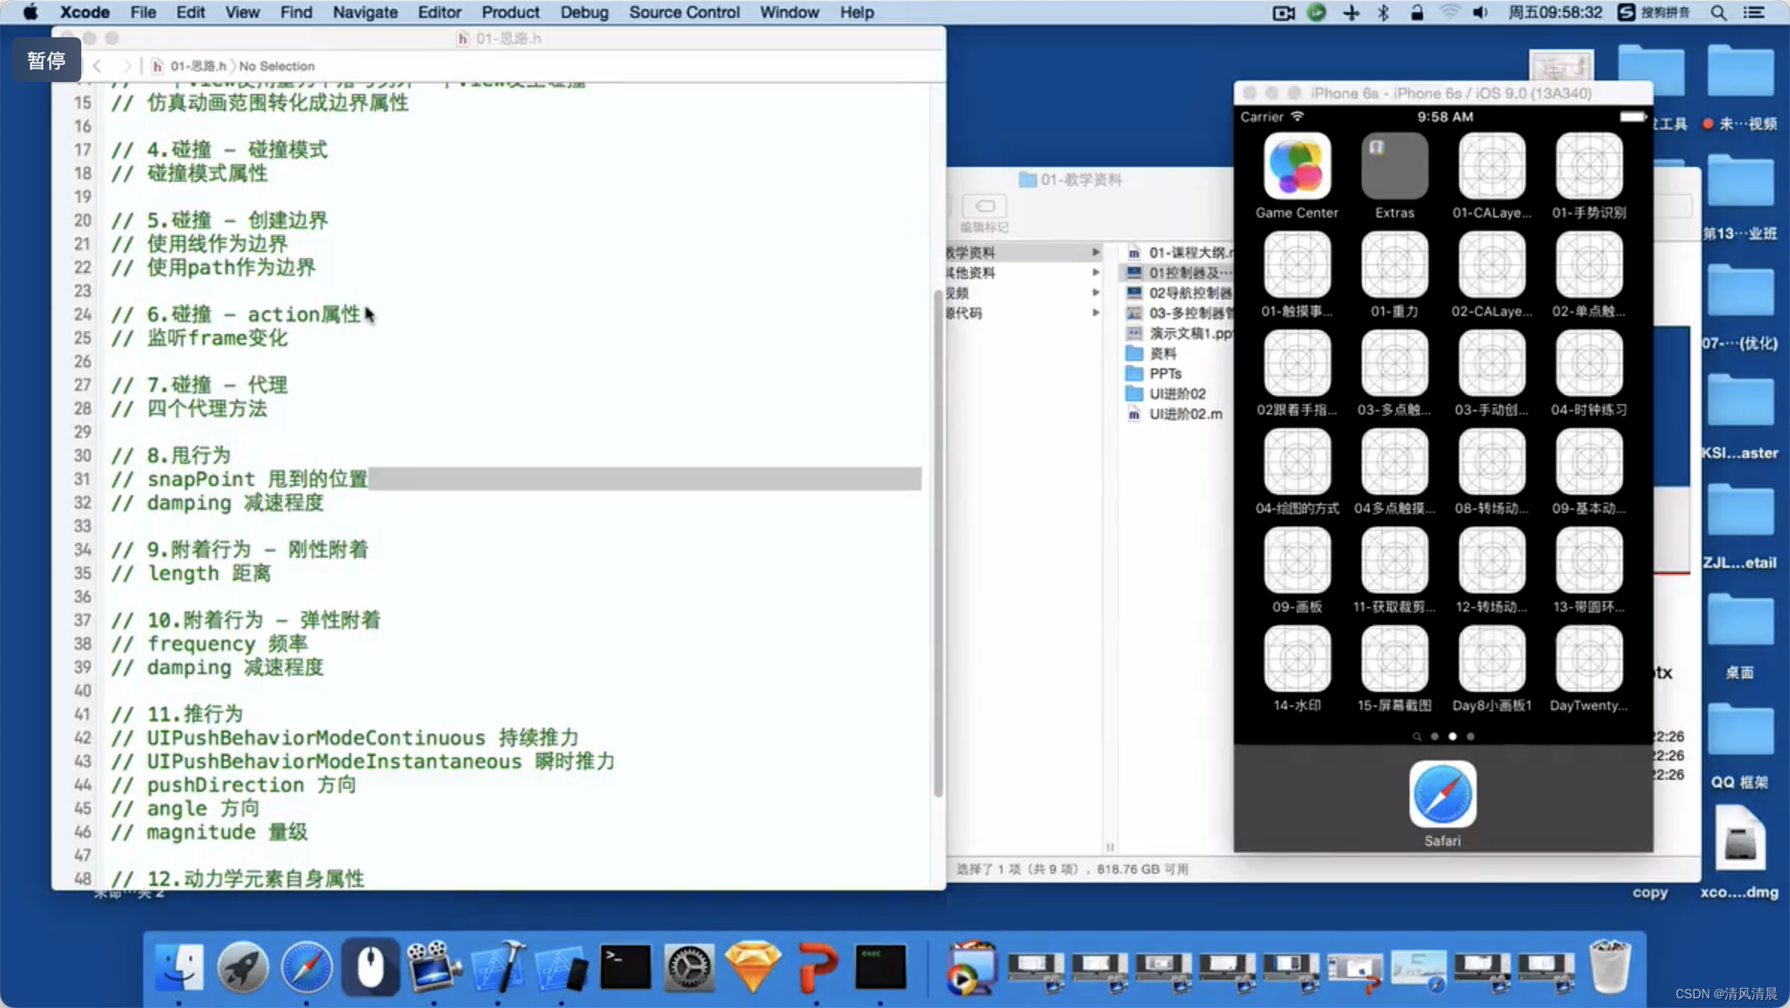This screenshot has width=1790, height=1008.
Task: Tap the third page dot in simulator
Action: 1470,737
